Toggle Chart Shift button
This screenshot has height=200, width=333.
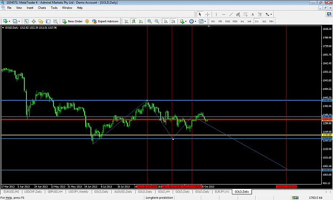173,21
